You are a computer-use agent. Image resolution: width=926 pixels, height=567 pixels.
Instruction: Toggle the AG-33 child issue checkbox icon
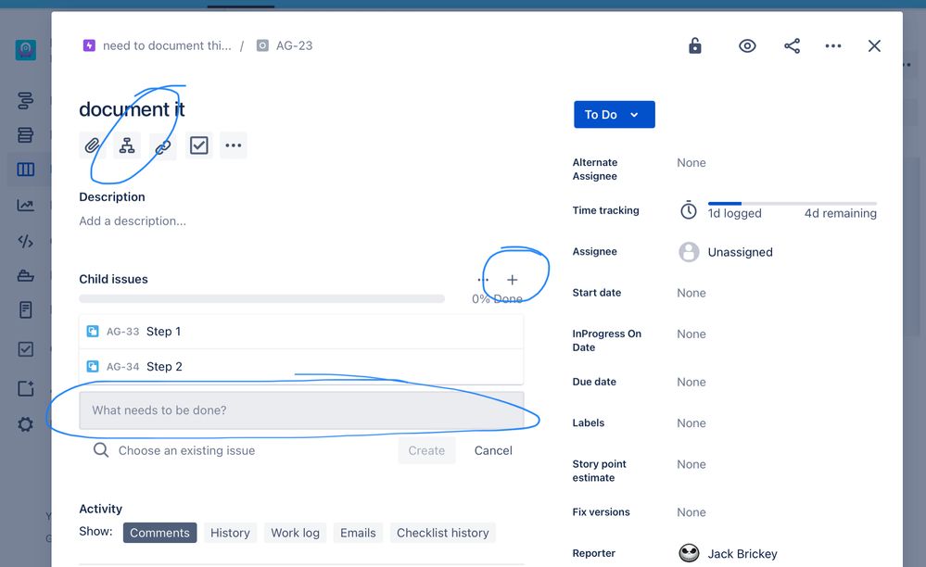[x=92, y=331]
